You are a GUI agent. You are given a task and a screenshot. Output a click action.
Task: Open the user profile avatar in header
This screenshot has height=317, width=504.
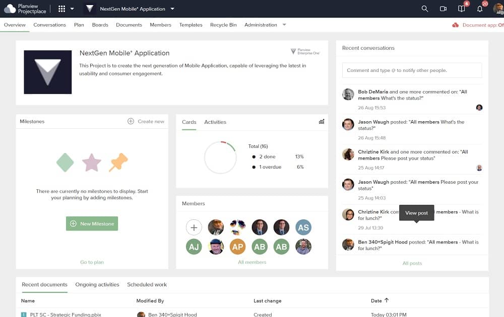click(x=498, y=9)
